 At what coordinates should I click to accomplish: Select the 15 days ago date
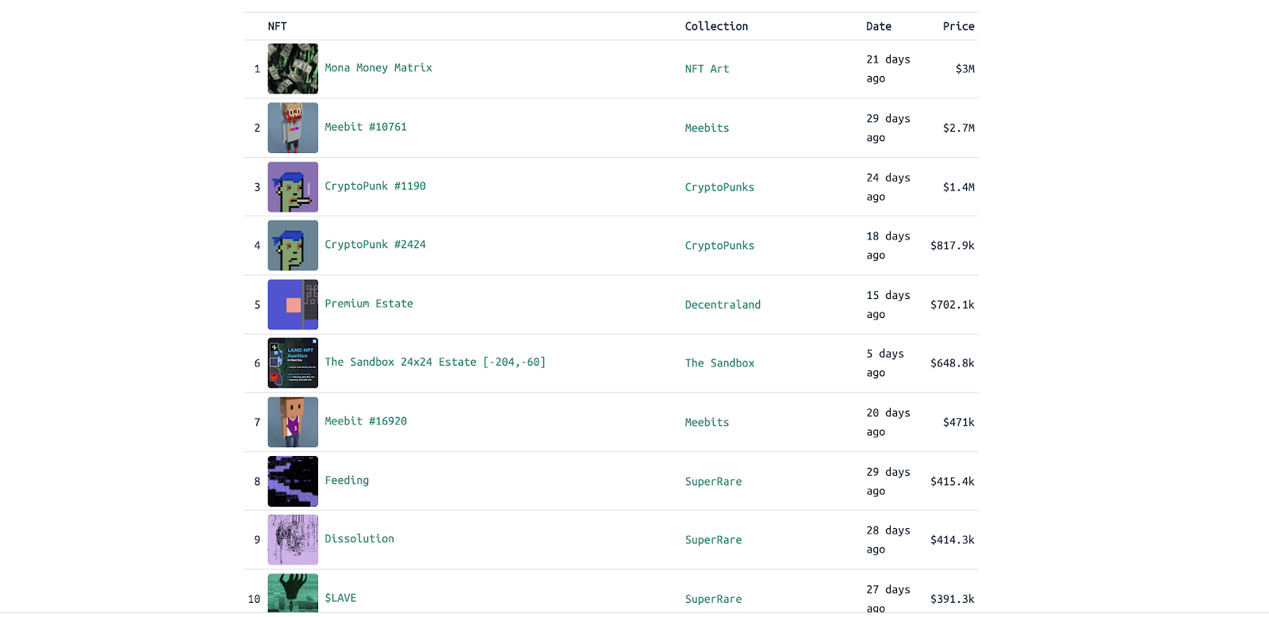click(888, 305)
